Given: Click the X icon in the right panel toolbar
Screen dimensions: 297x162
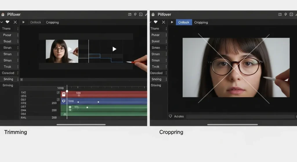Looking at the screenshot, I should pyautogui.click(x=163, y=22).
